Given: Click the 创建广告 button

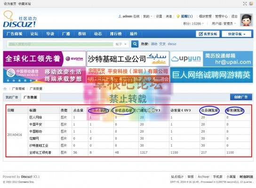Looking at the screenshot, I should 241,97.
